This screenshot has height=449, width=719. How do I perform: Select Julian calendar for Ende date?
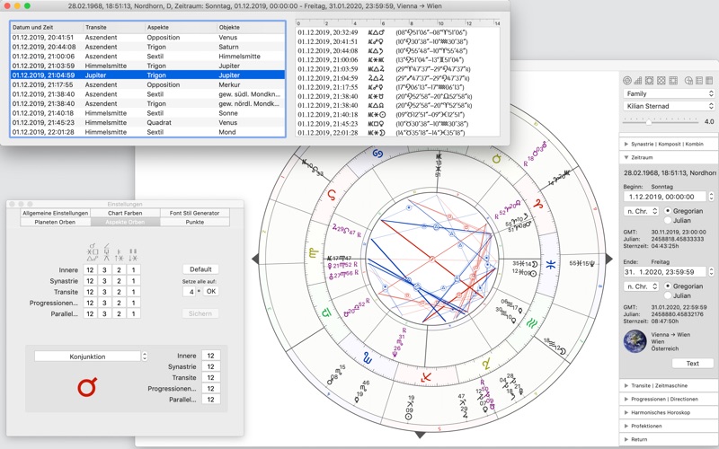669,295
